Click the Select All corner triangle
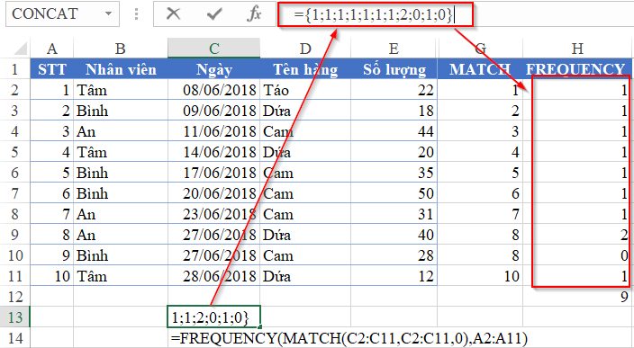Image resolution: width=634 pixels, height=348 pixels. [x=21, y=49]
